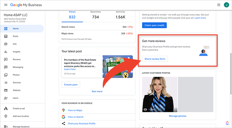Viewport: 232px width, 128px height.
Task: Click the Website sidebar icon
Action: point(6,90)
